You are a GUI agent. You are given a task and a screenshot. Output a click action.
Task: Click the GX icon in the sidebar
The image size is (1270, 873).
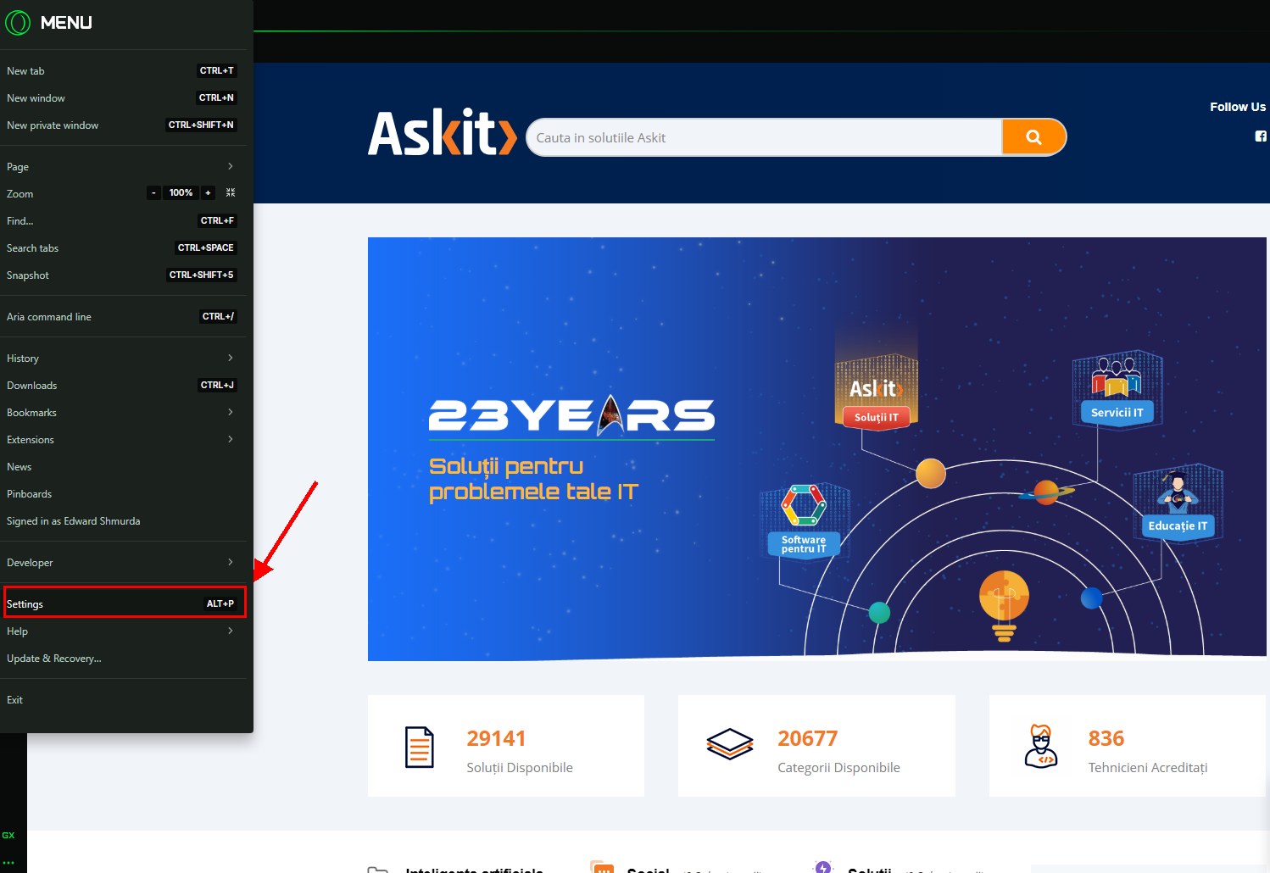[x=8, y=836]
